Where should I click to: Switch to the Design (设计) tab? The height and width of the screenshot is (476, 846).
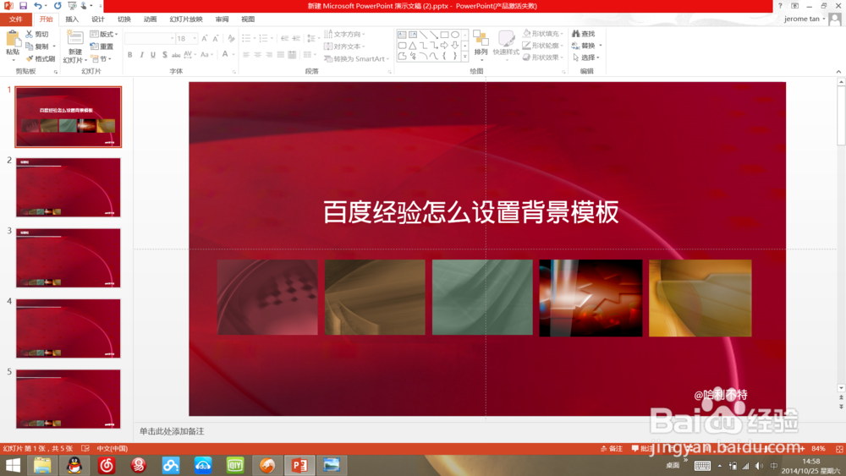click(x=98, y=19)
